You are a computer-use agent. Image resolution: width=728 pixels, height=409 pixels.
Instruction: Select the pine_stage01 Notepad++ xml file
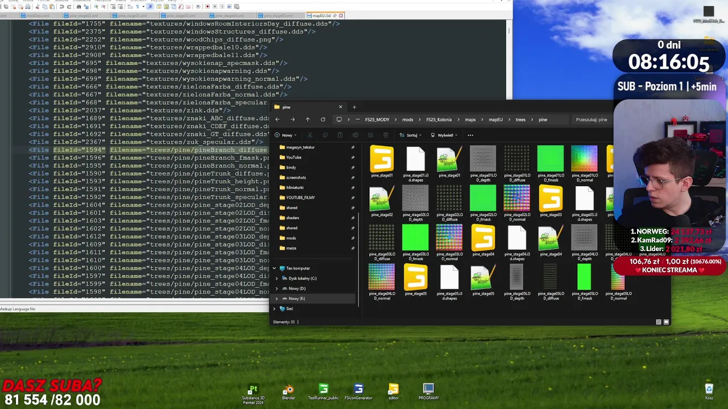[449, 161]
